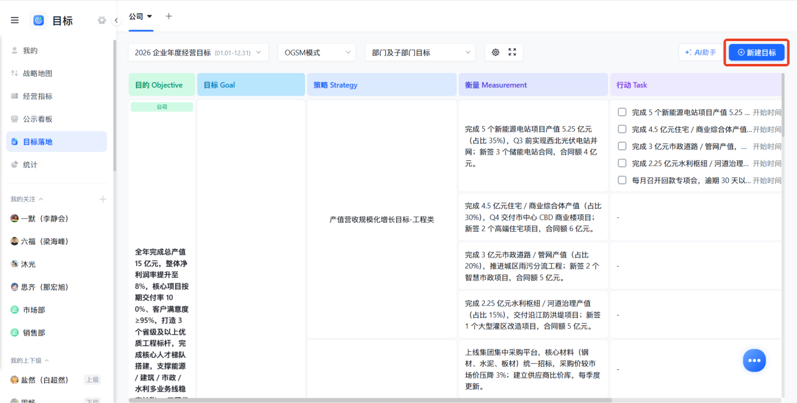Click the 销售部 department icon
Image resolution: width=797 pixels, height=403 pixels.
click(x=14, y=333)
